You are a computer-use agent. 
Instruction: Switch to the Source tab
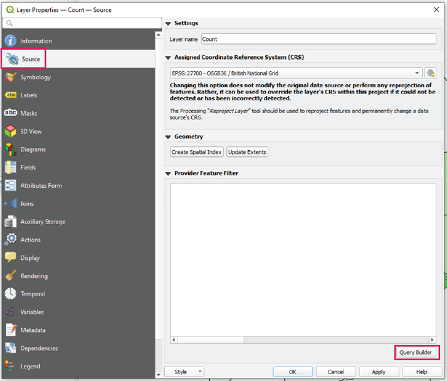[31, 59]
